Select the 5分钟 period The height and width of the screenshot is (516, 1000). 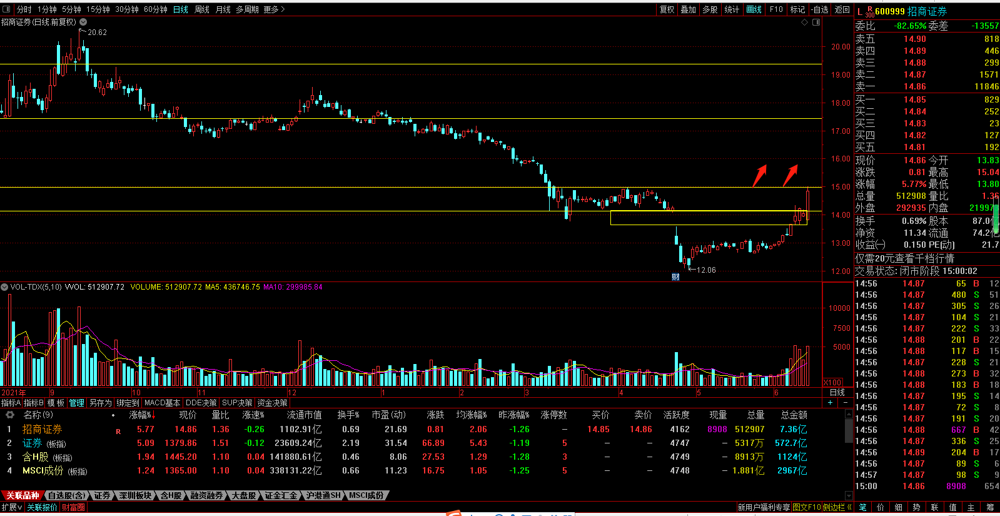pos(71,9)
